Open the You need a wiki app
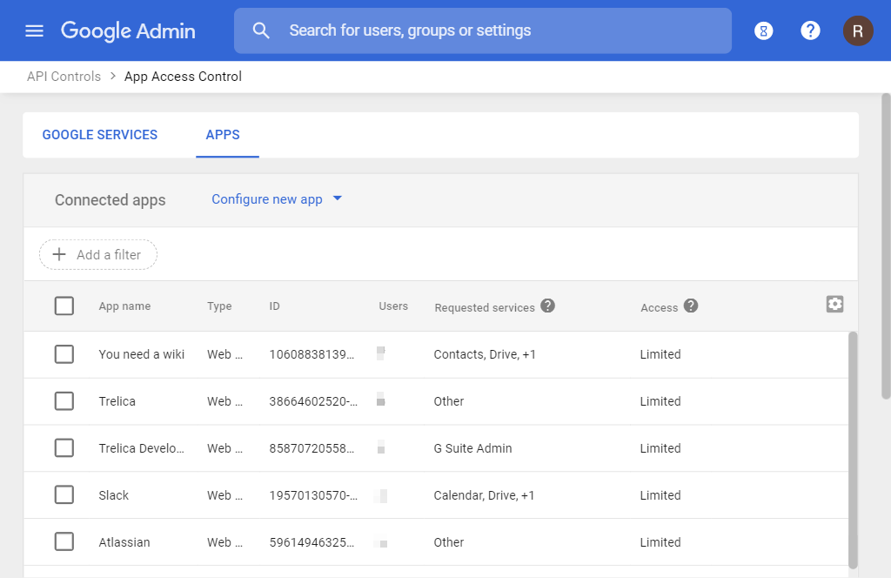The width and height of the screenshot is (891, 578). [x=141, y=354]
